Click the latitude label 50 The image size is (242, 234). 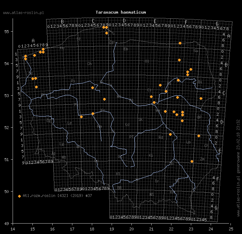coord(6,192)
